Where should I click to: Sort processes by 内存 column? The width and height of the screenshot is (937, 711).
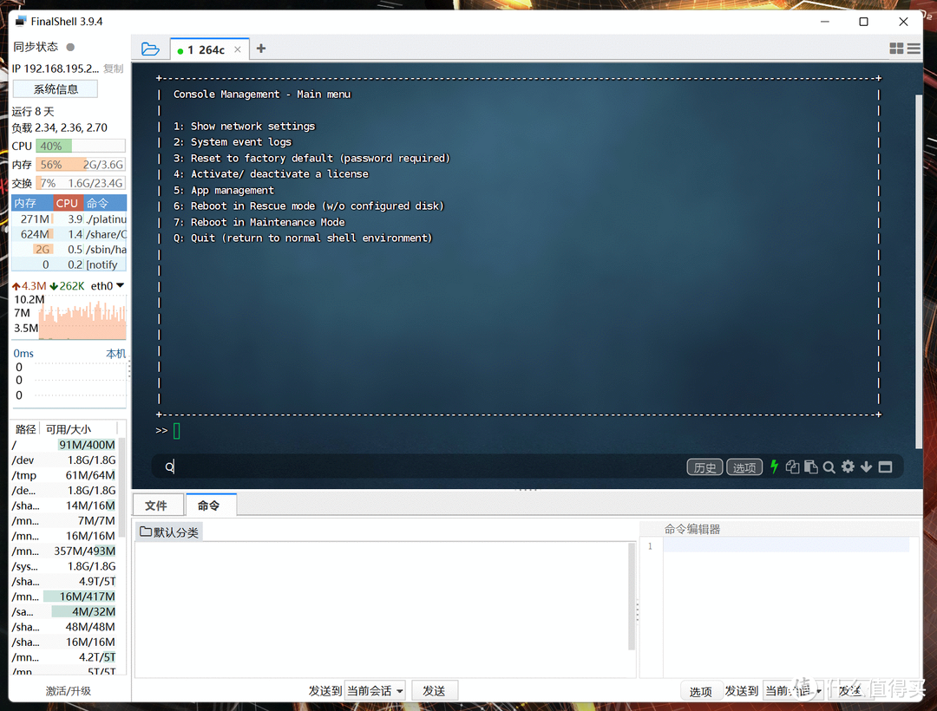click(x=32, y=203)
